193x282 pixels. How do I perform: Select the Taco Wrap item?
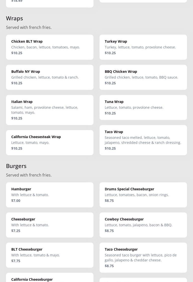143,140
